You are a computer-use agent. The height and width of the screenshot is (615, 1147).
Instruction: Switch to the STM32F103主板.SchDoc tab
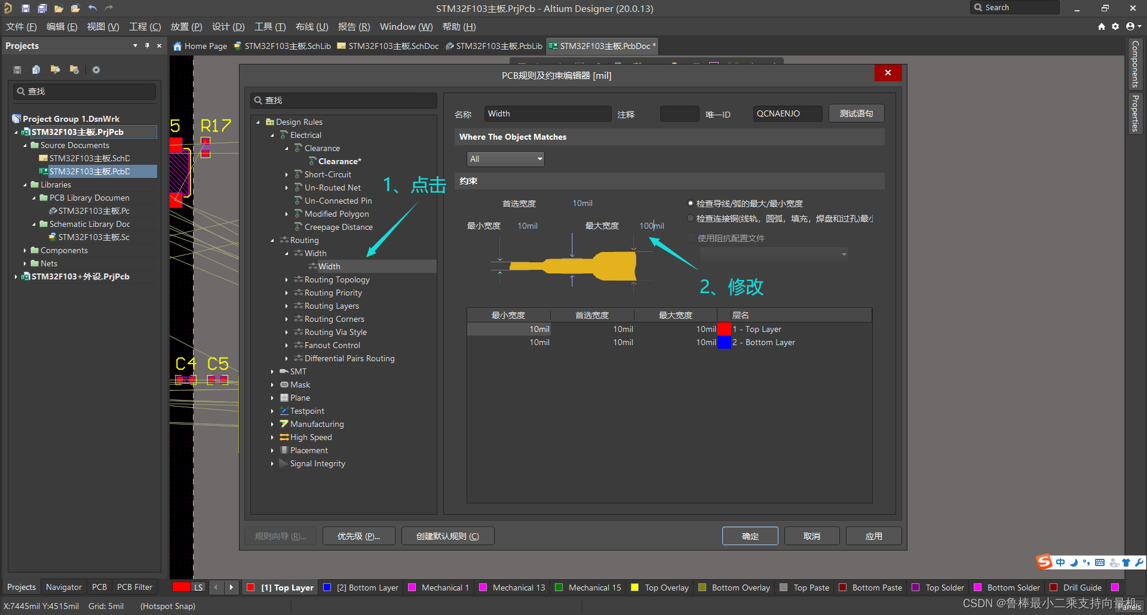click(x=388, y=46)
